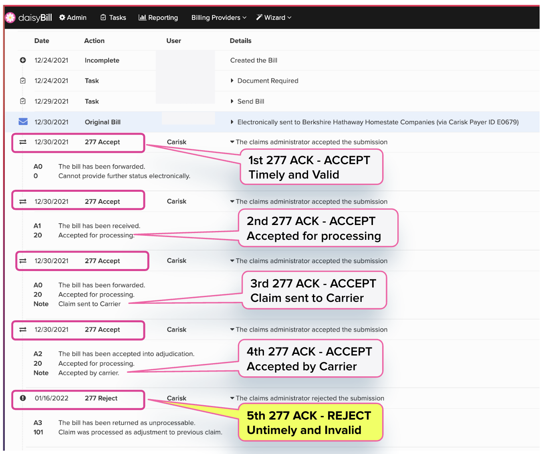
Task: Expand the Send Bill task details
Action: pyautogui.click(x=232, y=101)
